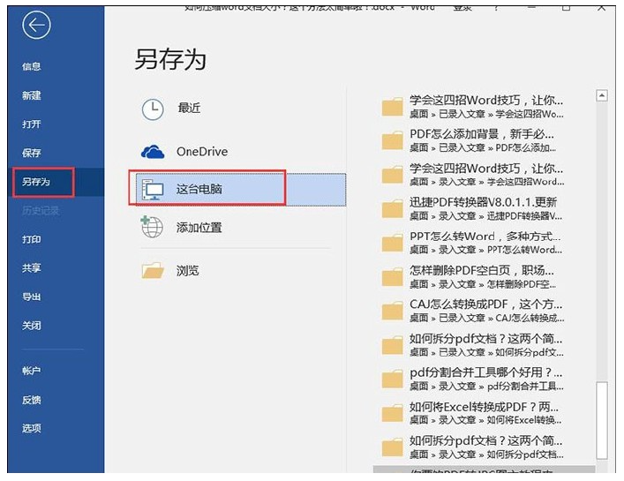Click the folder list scrollbar thumb
This screenshot has height=481, width=624.
coord(602,420)
